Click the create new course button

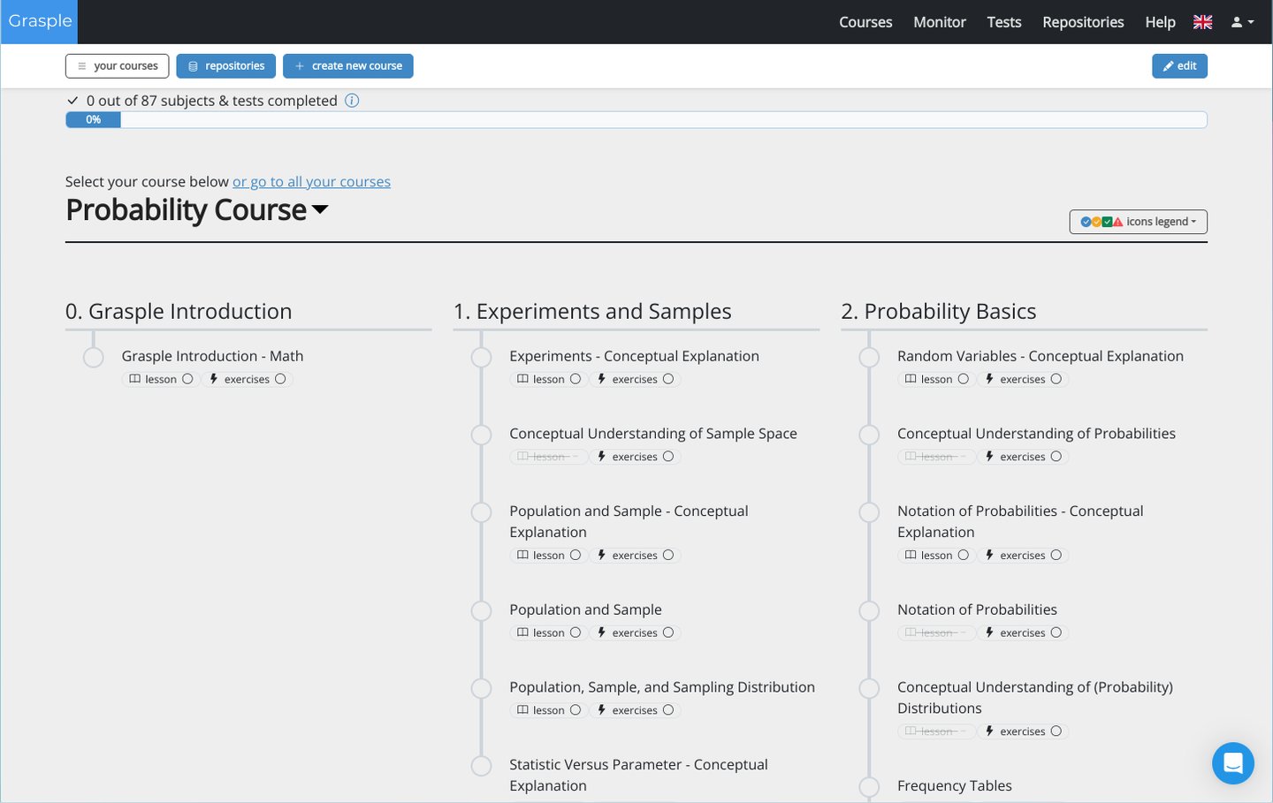click(347, 66)
